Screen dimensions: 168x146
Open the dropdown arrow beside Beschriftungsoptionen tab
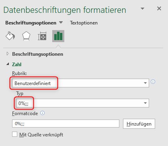61,22
